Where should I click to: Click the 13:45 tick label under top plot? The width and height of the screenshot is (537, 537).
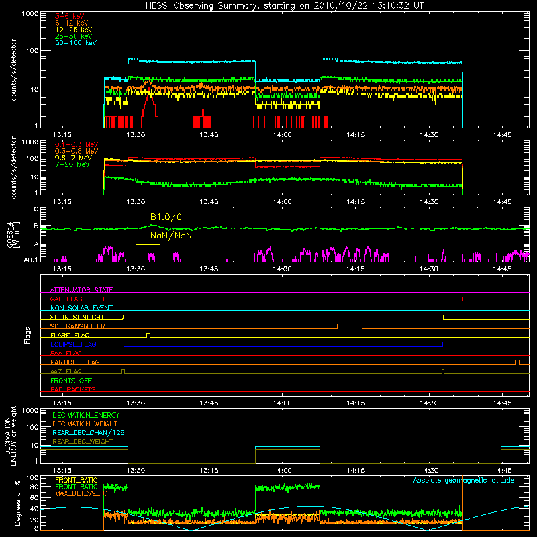click(x=209, y=135)
